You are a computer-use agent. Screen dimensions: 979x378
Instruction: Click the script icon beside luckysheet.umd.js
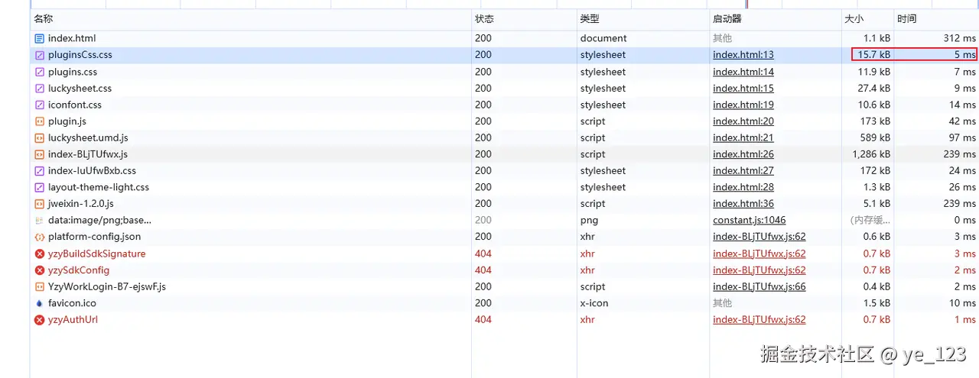click(x=40, y=138)
